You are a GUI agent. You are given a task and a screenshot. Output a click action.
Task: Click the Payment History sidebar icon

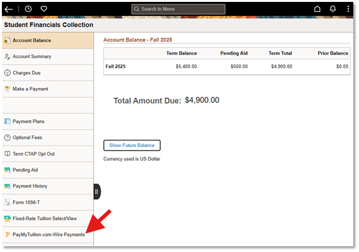(x=7, y=186)
